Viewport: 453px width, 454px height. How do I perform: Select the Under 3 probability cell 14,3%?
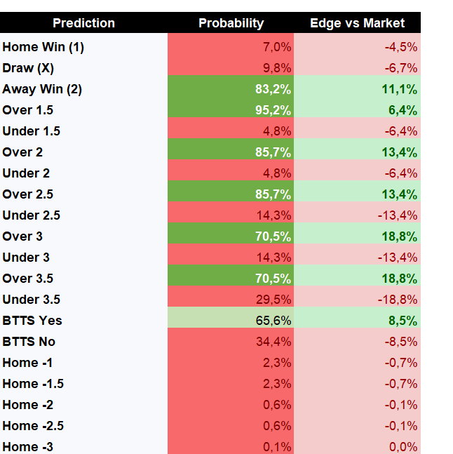coord(231,258)
